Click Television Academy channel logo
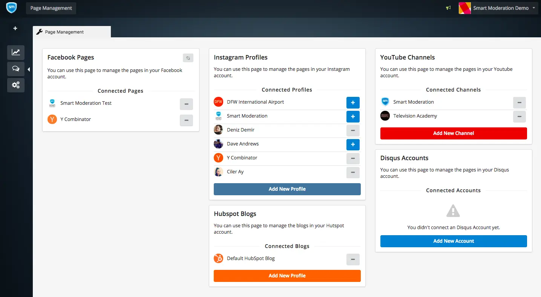 385,116
